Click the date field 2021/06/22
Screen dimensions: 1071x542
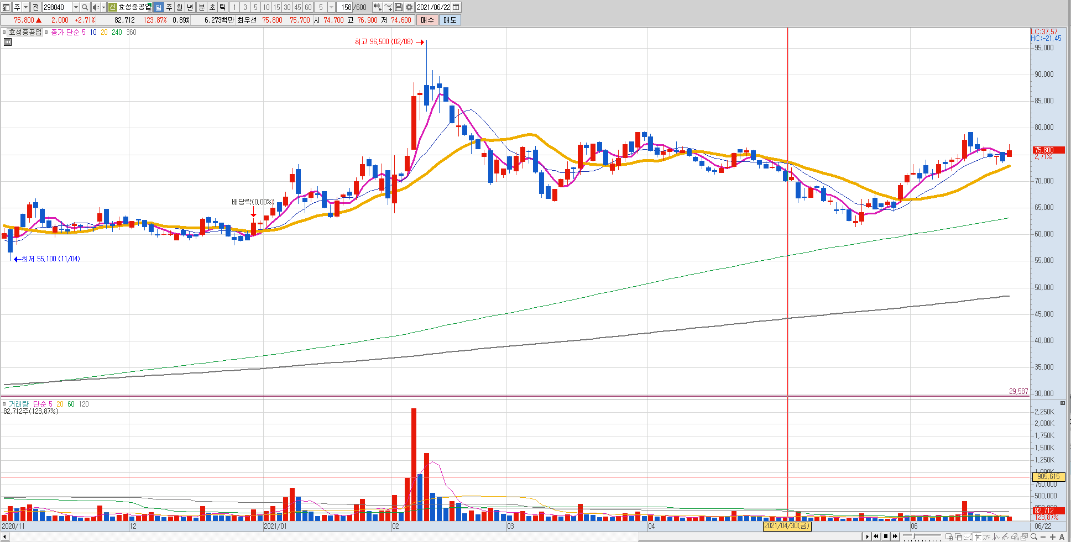click(433, 7)
